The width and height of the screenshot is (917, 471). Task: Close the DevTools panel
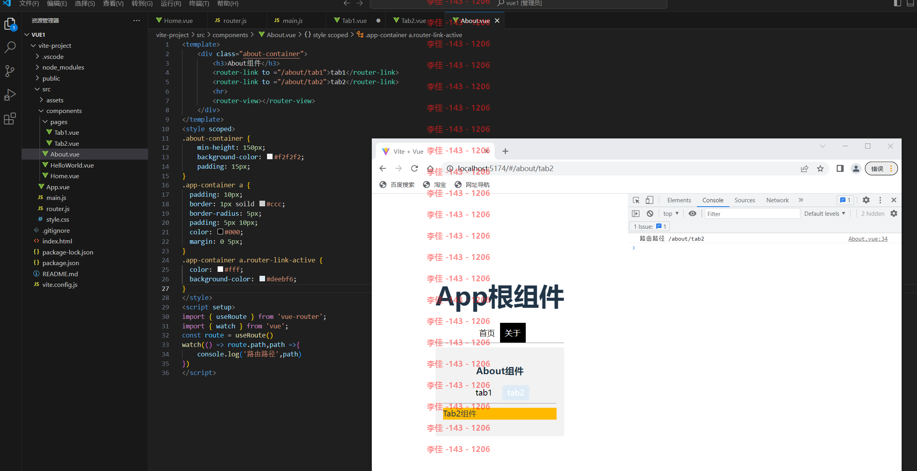click(894, 200)
